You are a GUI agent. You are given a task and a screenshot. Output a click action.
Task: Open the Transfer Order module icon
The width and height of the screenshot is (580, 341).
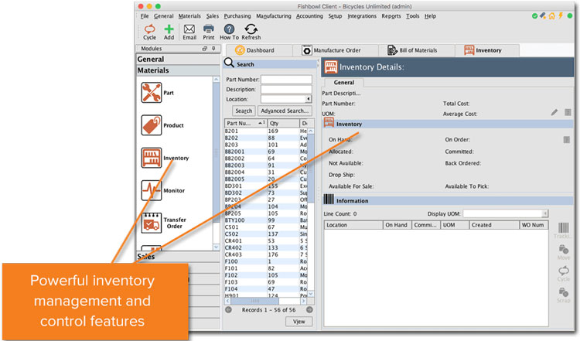coord(152,223)
